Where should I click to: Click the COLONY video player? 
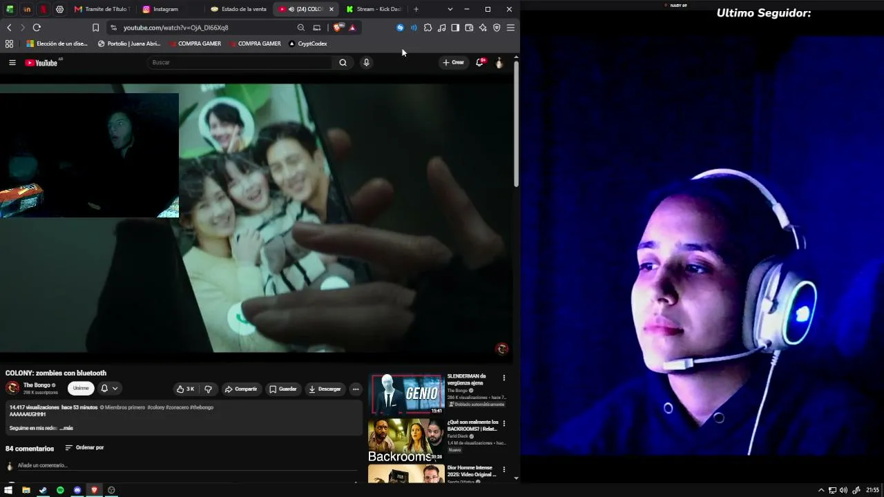(256, 218)
